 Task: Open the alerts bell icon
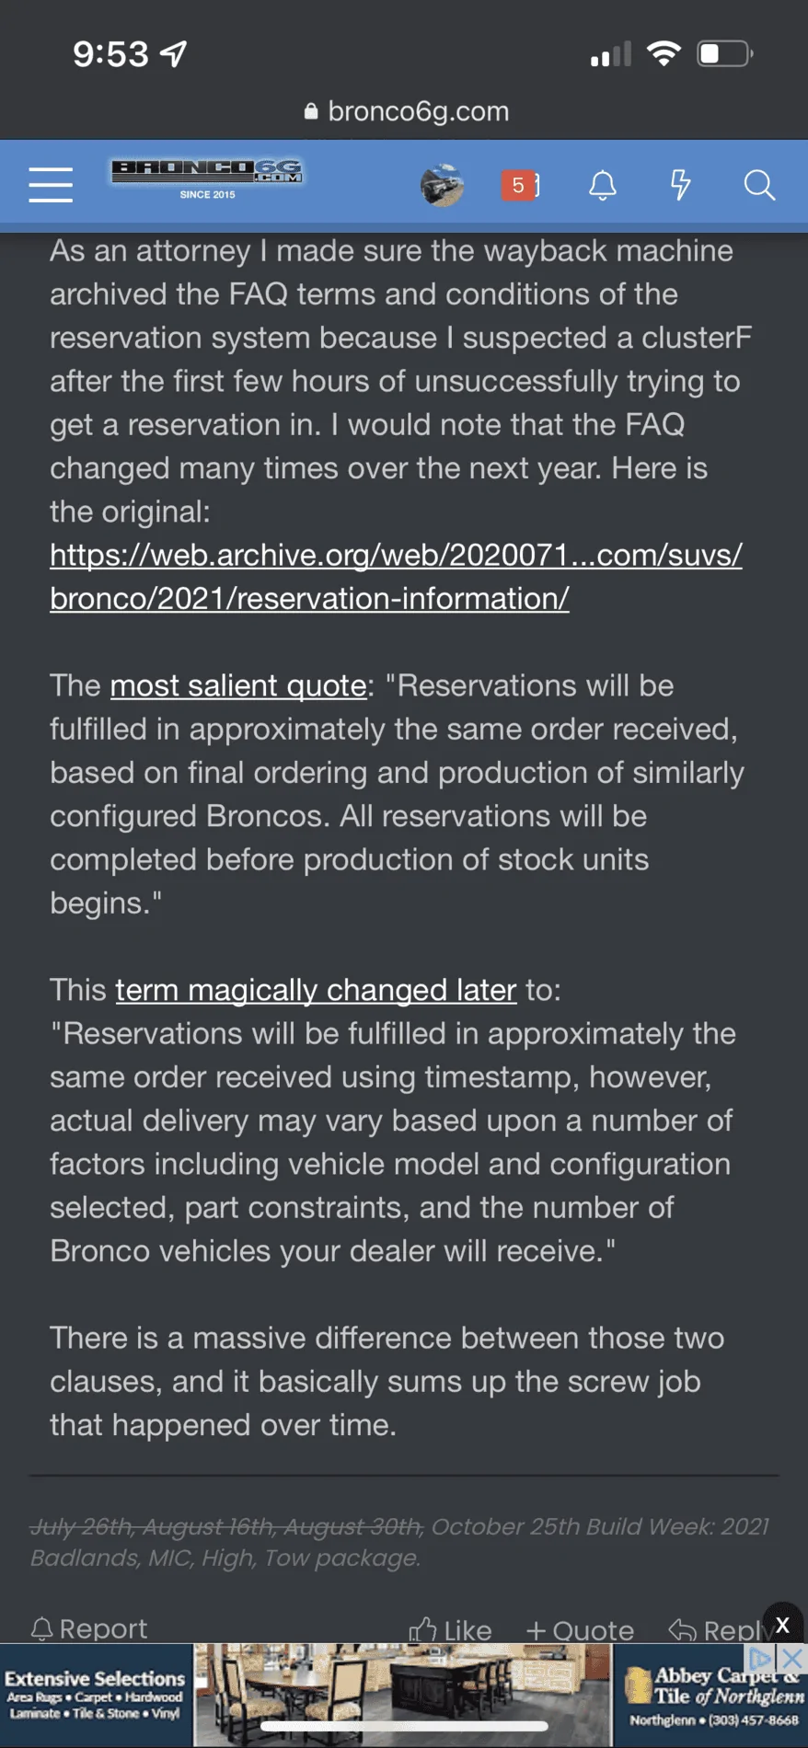coord(603,186)
